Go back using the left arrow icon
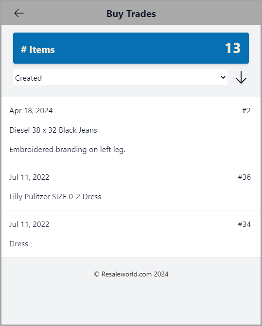This screenshot has height=326, width=262. click(x=18, y=13)
